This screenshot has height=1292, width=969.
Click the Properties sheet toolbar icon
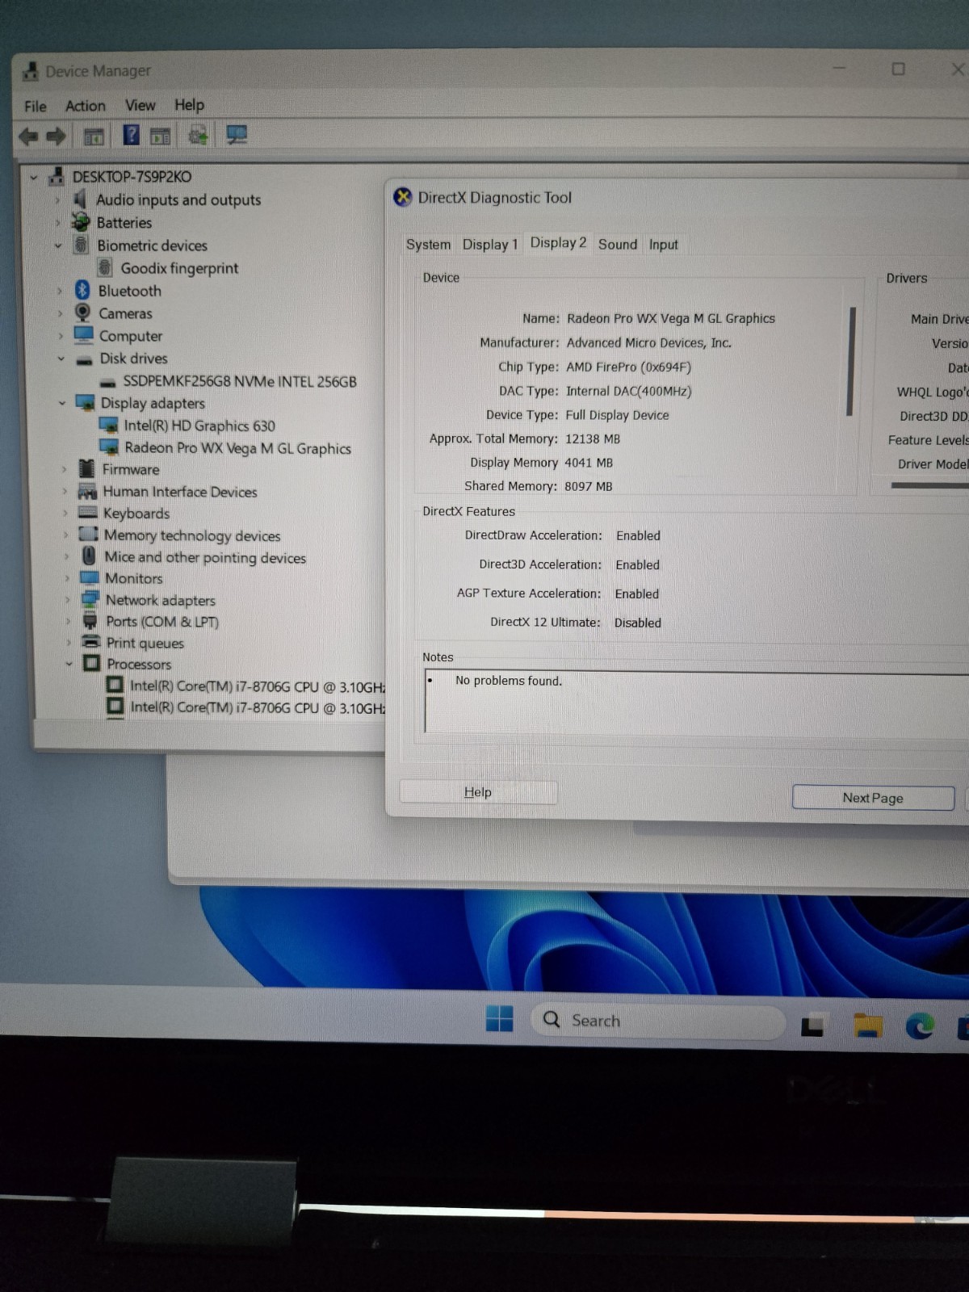click(x=161, y=136)
